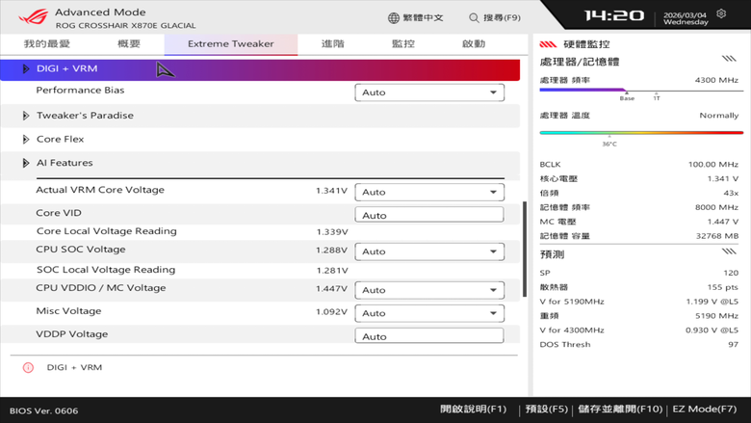
Task: Click the processor frequency bar
Action: point(641,90)
